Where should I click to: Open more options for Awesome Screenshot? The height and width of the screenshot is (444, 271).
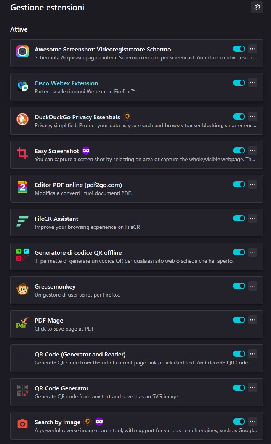click(253, 49)
